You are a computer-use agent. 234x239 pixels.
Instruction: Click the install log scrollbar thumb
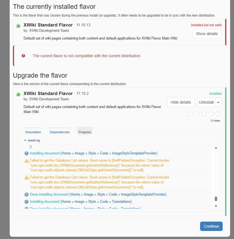coord(216,199)
